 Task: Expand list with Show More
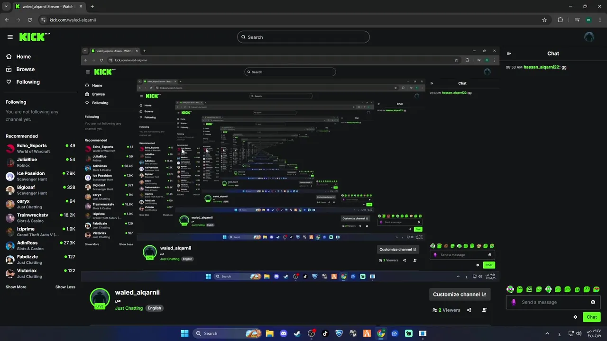(16, 287)
